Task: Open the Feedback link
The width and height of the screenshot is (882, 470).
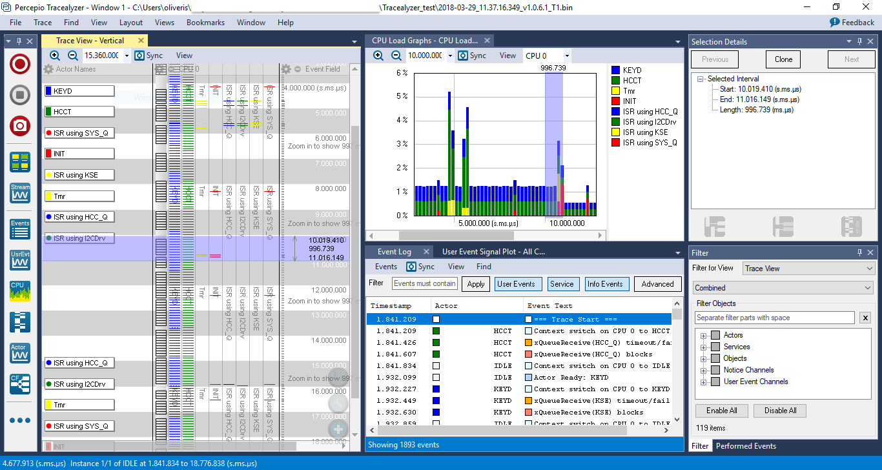Action: coord(852,23)
